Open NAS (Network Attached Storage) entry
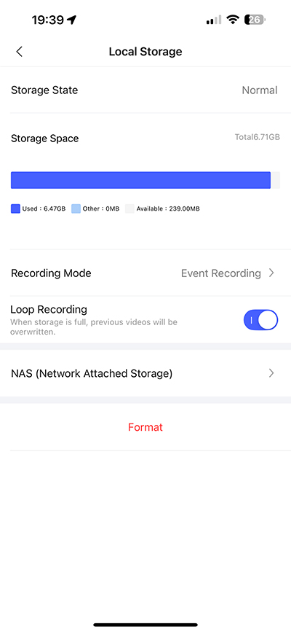 coord(145,373)
